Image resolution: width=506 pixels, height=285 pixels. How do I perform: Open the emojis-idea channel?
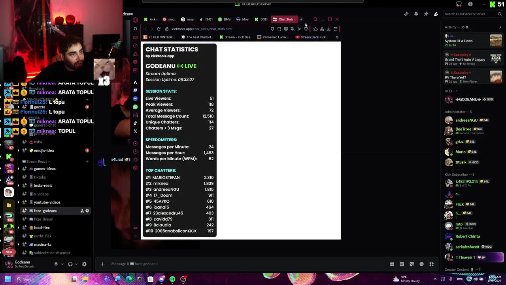point(55,151)
